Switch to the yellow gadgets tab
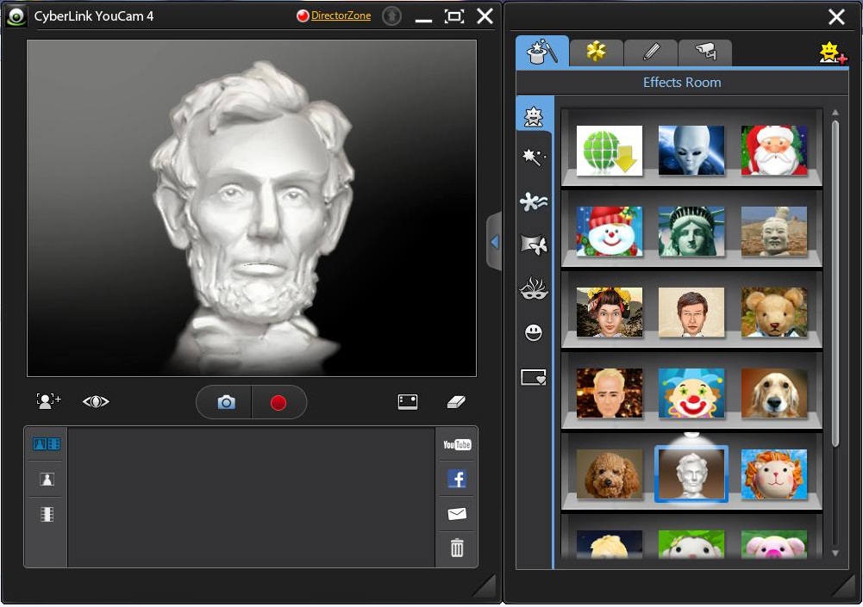Screen dimensions: 863x607 pos(596,53)
